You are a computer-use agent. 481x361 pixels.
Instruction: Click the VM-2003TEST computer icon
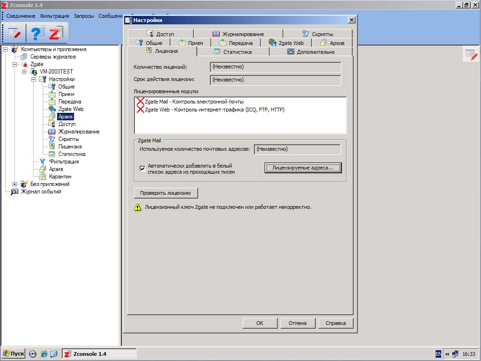click(x=33, y=72)
